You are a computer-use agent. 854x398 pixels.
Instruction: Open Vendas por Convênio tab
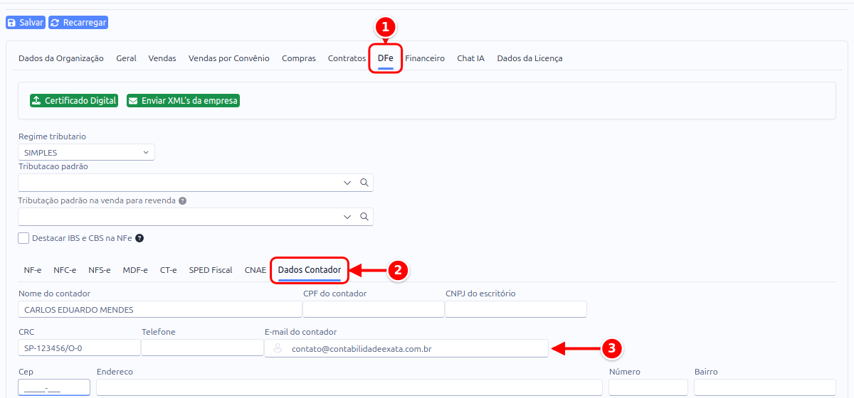(x=229, y=58)
